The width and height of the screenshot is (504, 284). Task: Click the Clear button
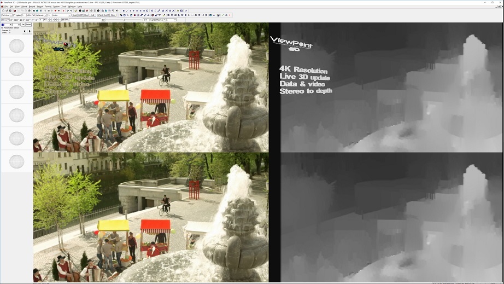(113, 15)
